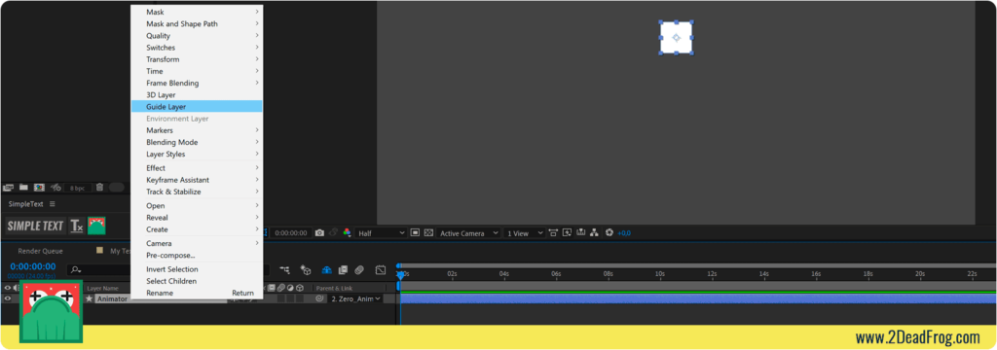The width and height of the screenshot is (997, 350).
Task: Toggle the transparency grid icon
Action: click(x=428, y=233)
